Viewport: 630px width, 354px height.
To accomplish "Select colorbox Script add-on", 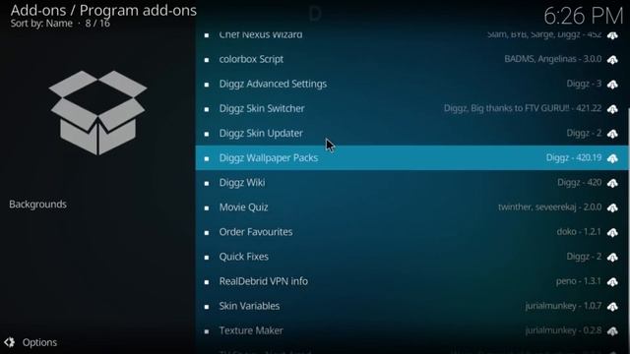I will (x=411, y=59).
